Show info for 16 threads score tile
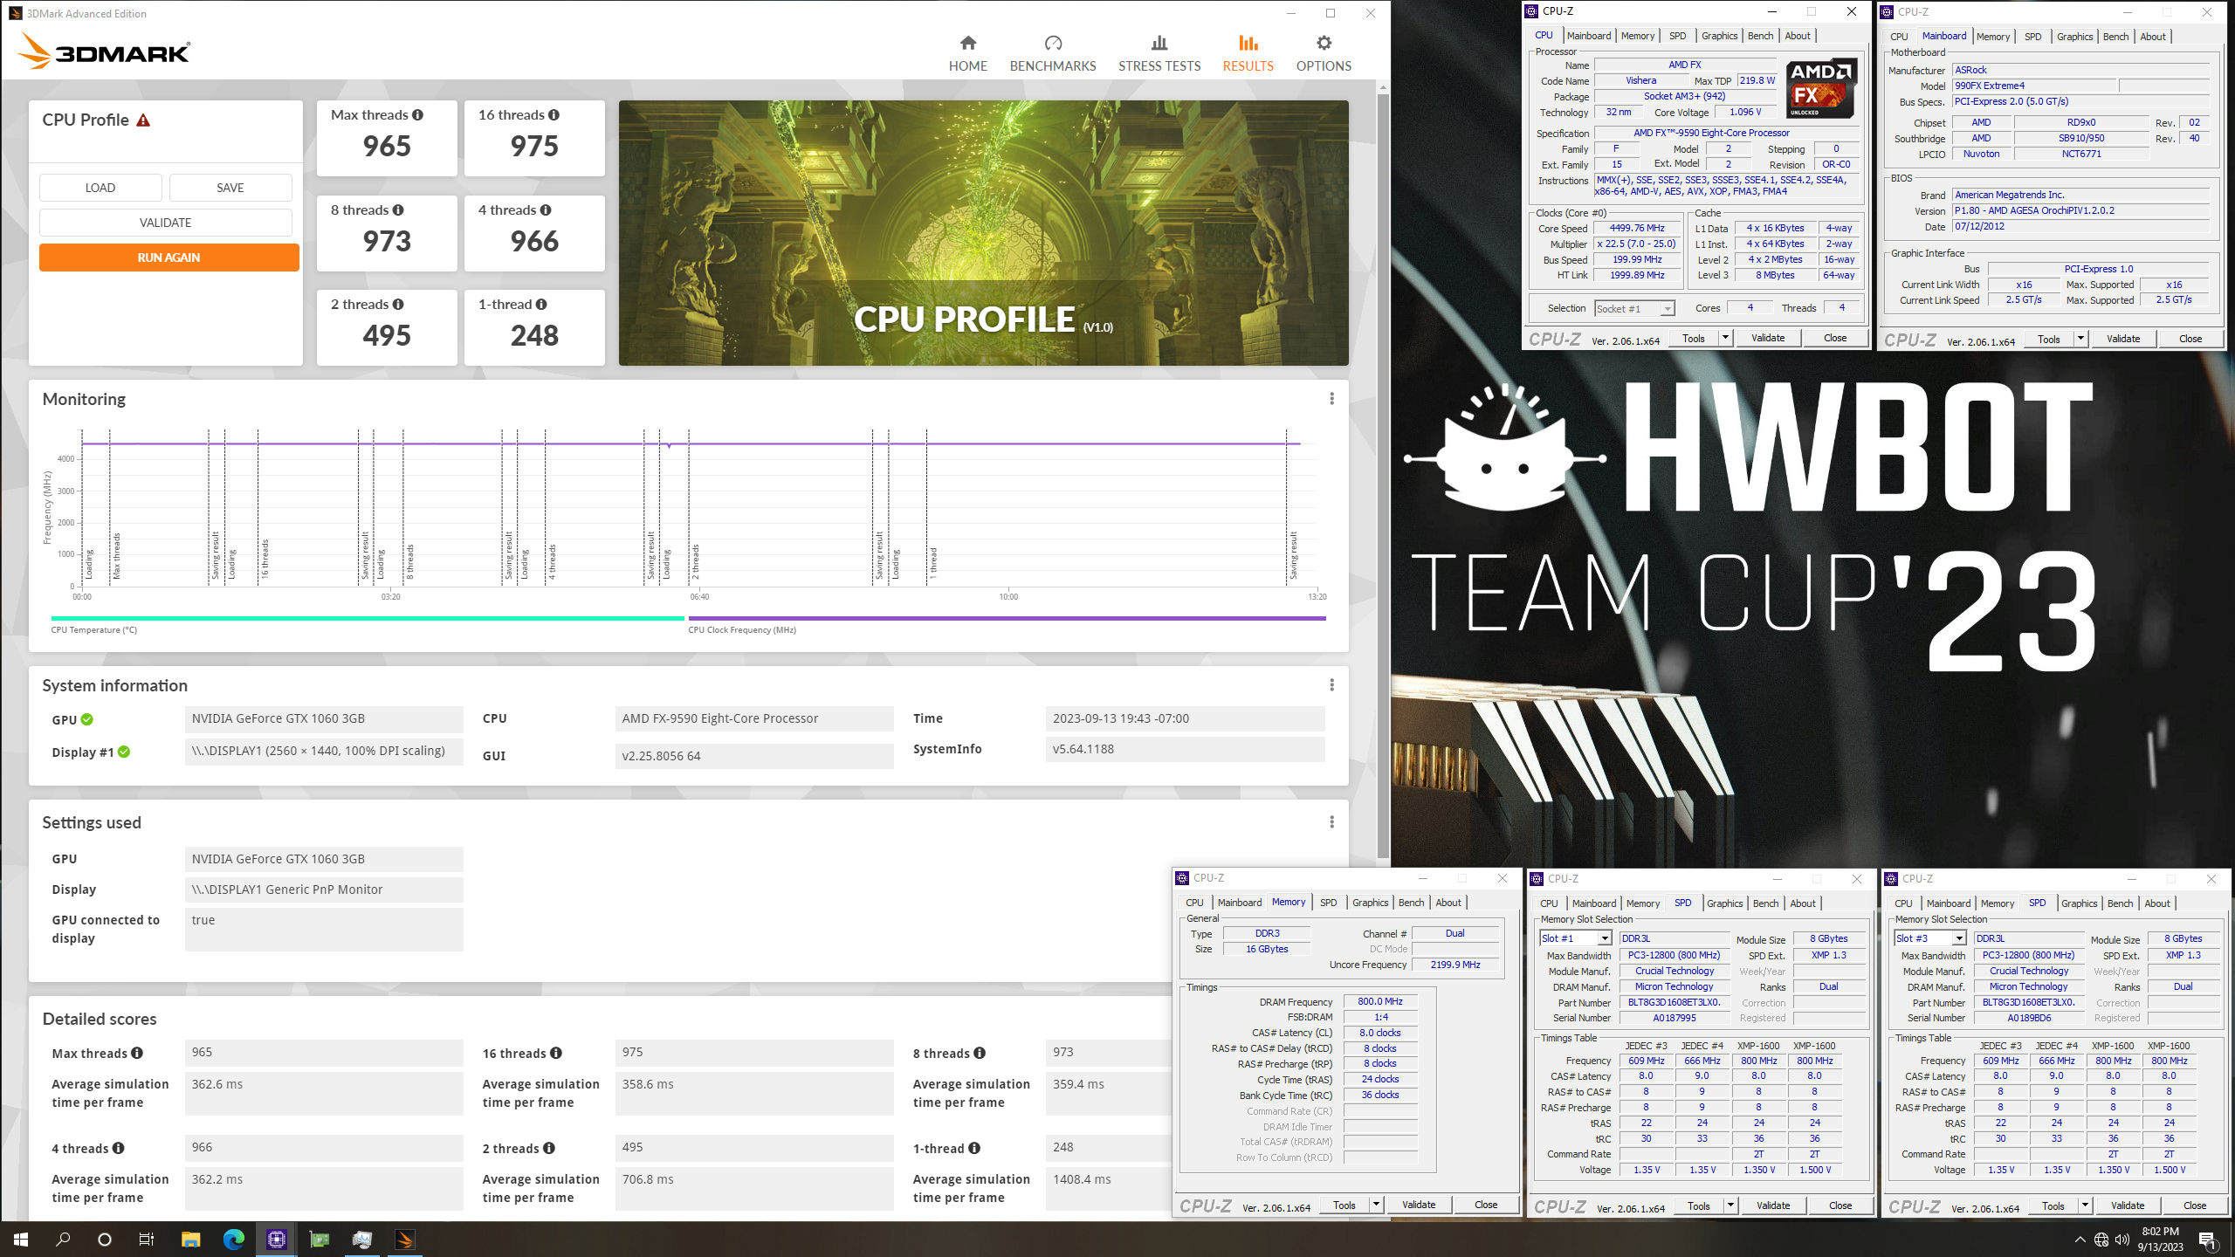 pos(554,115)
